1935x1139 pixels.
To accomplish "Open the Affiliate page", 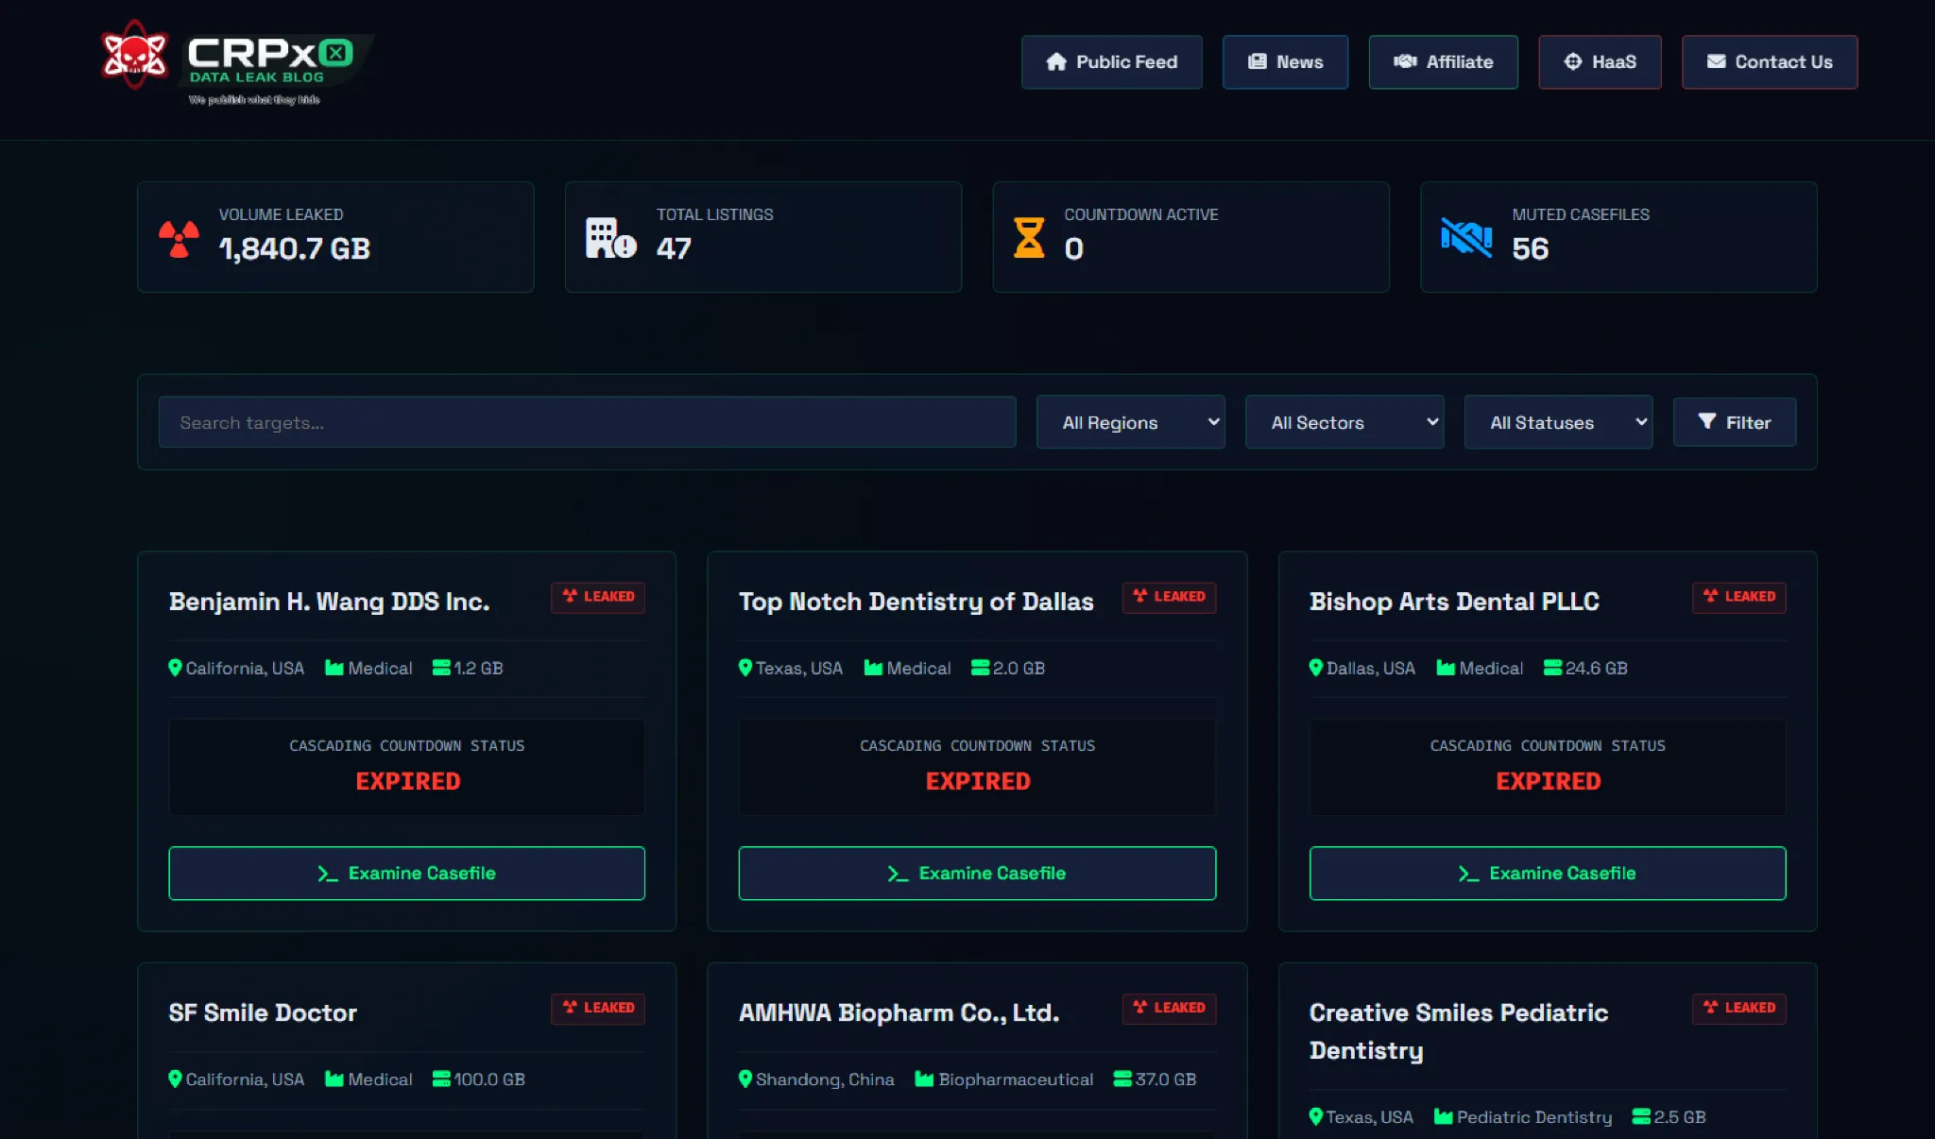I will 1443,62.
